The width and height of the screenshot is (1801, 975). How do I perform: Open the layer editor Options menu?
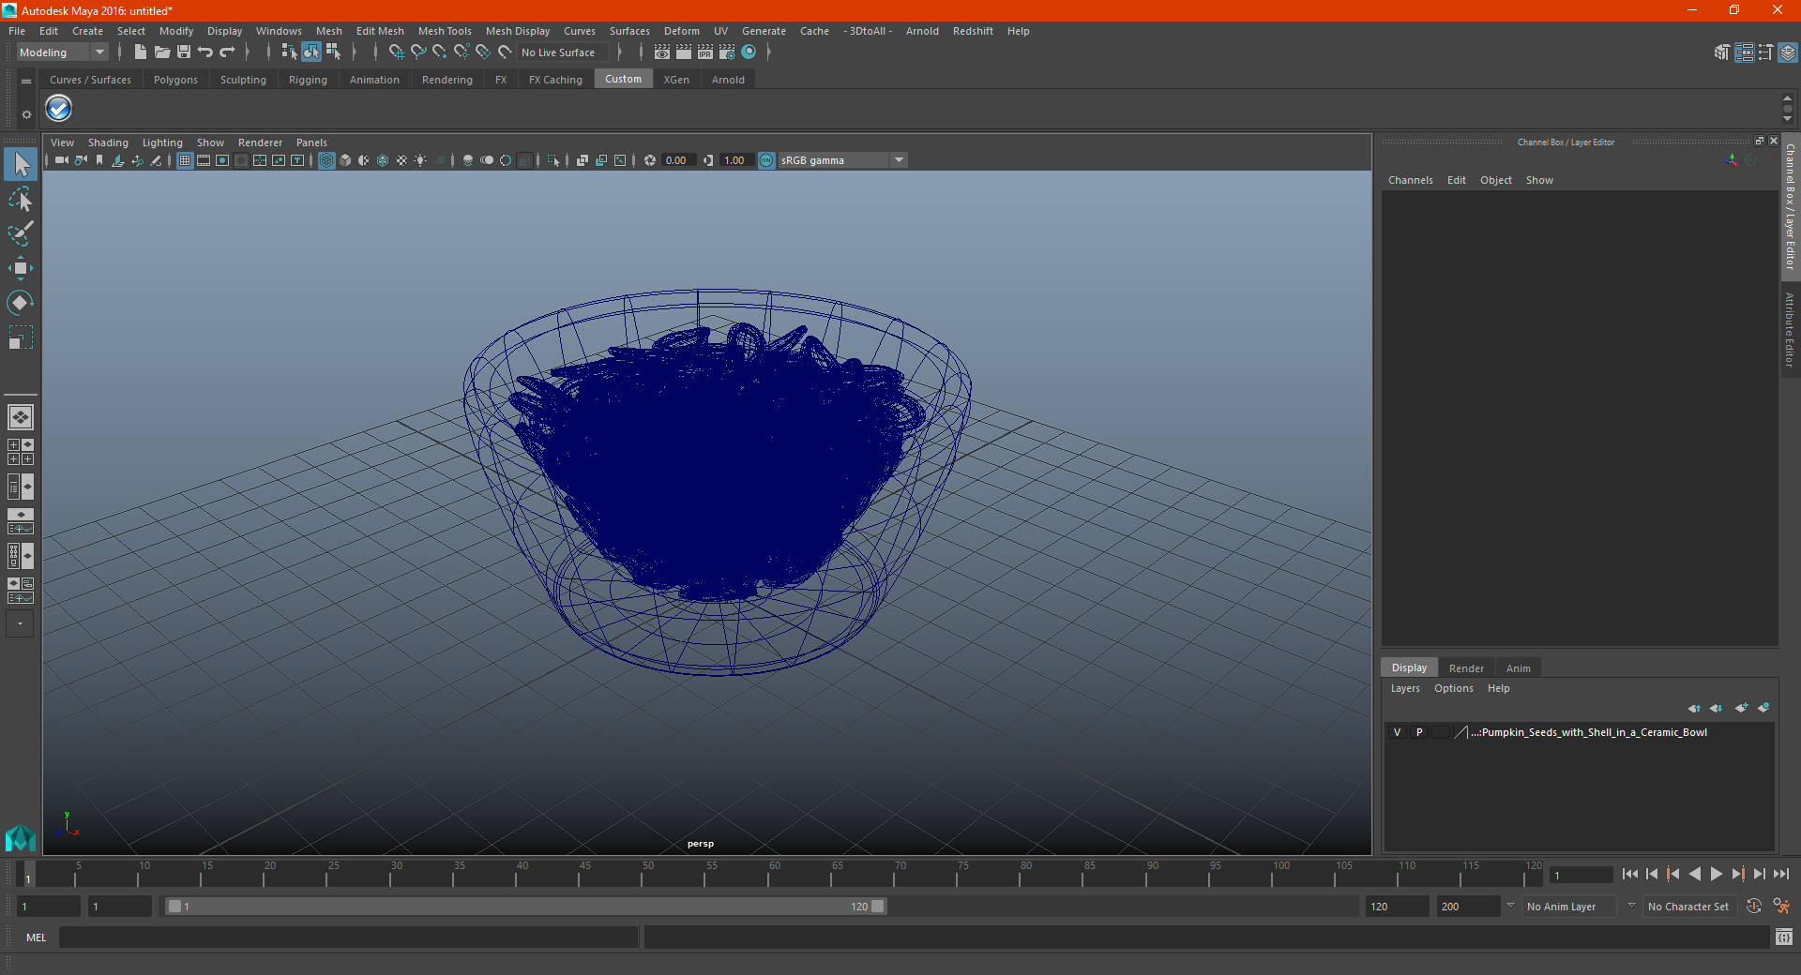[1453, 688]
